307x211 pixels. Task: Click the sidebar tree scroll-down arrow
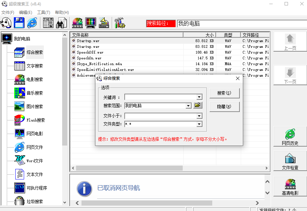pyautogui.click(x=65, y=203)
